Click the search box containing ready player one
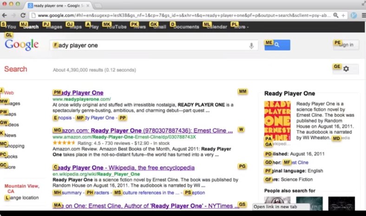 154,46
